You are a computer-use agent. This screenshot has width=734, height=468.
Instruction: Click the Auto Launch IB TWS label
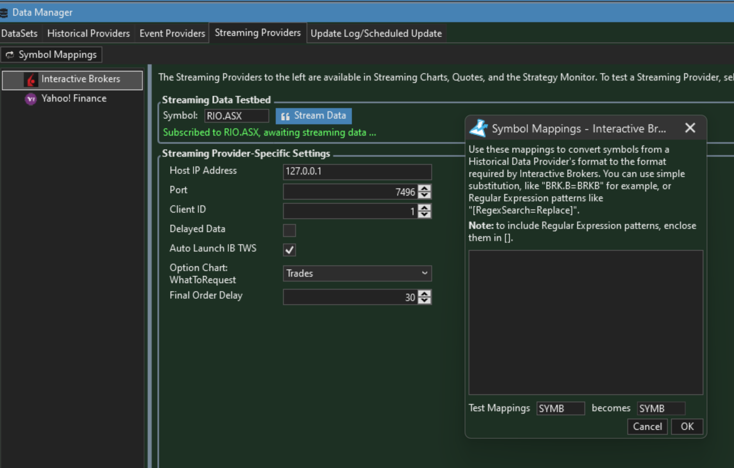point(213,249)
